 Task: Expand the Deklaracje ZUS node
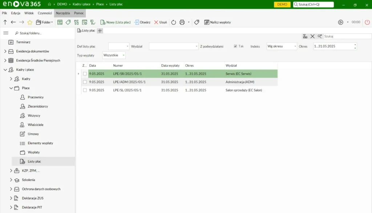[x=11, y=198]
